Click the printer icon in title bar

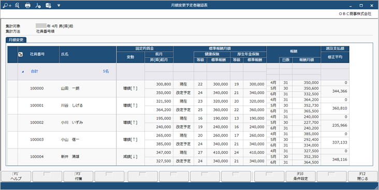point(28,5)
